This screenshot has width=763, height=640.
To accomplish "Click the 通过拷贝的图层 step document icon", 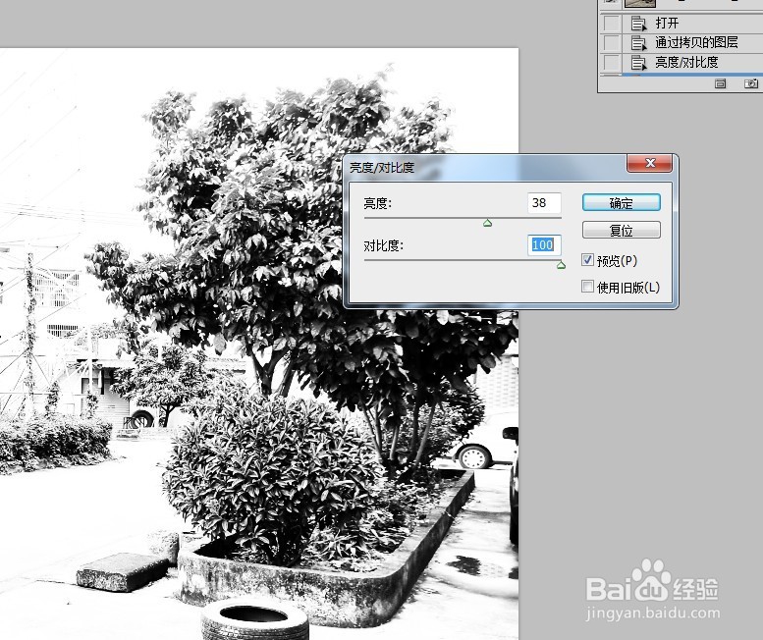I will 638,43.
